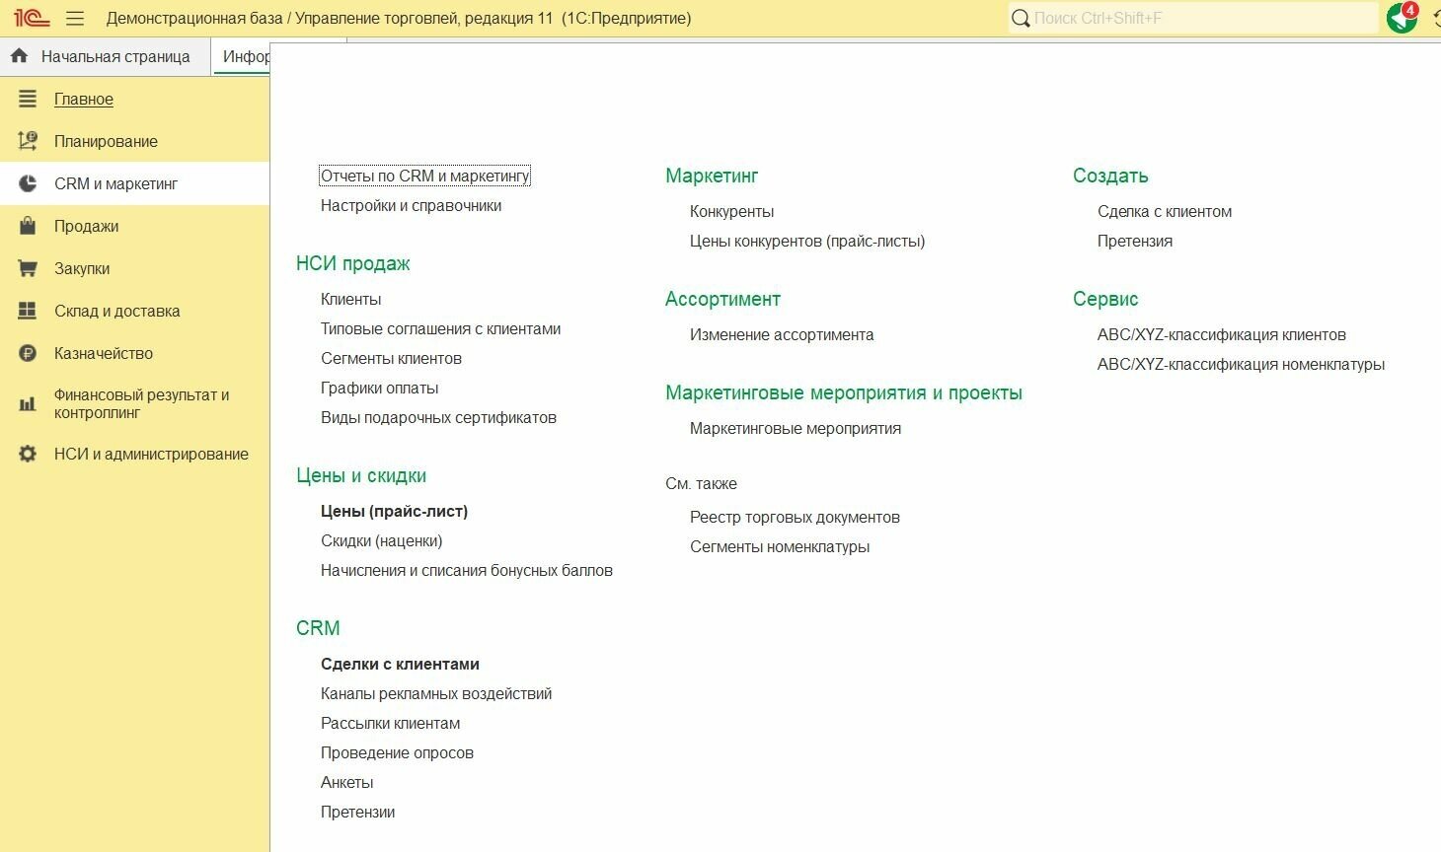Create a Претензия under Создать

[1135, 241]
